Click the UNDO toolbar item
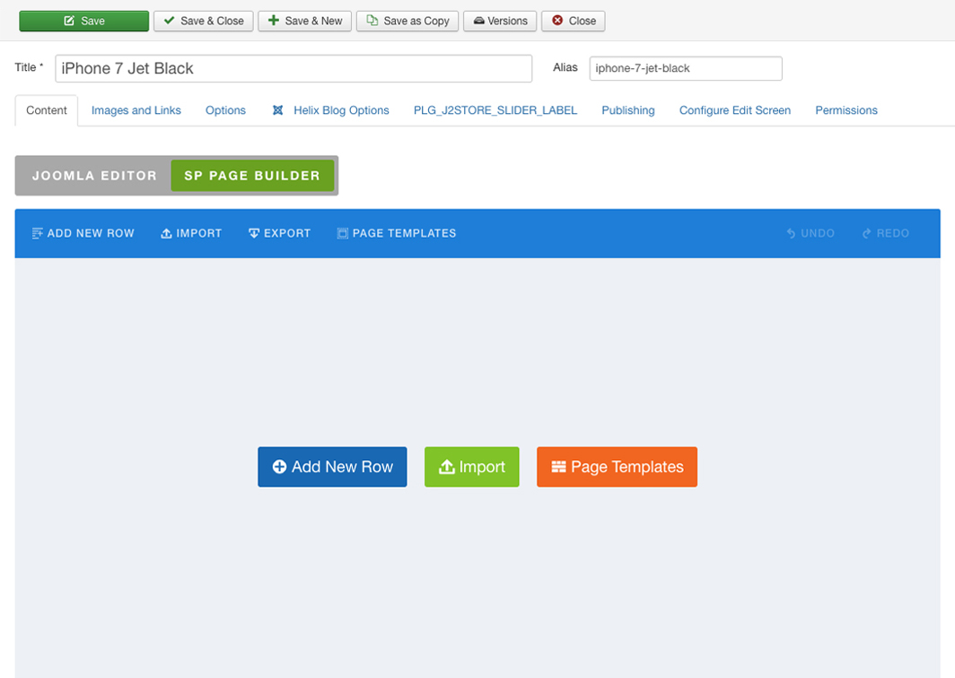 pos(810,233)
